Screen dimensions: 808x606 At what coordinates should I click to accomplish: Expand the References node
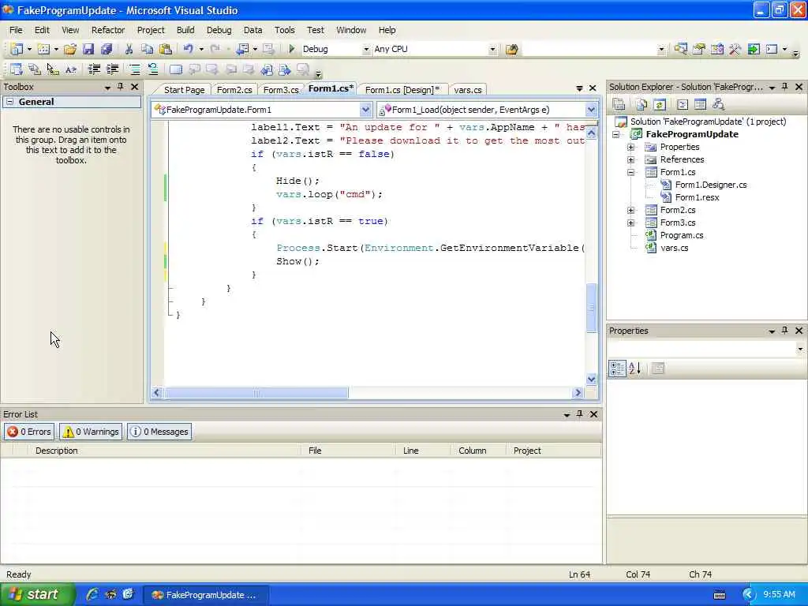click(x=630, y=159)
